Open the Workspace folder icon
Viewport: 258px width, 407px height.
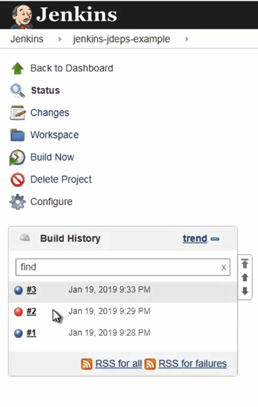[18, 135]
